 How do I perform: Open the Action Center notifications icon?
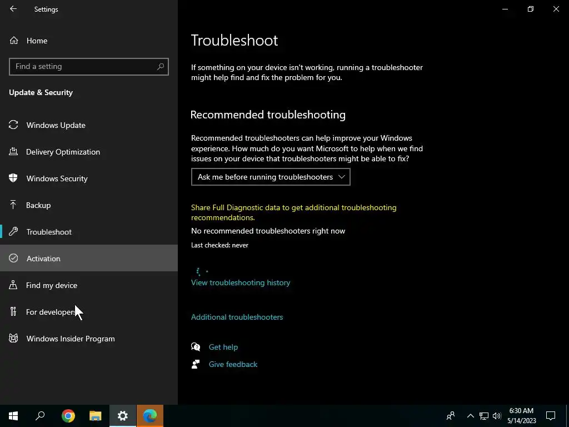point(551,416)
